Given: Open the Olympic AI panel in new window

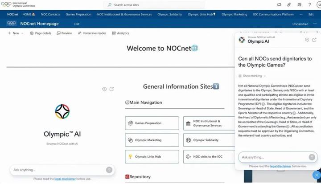Looking at the screenshot, I should 314,40.
